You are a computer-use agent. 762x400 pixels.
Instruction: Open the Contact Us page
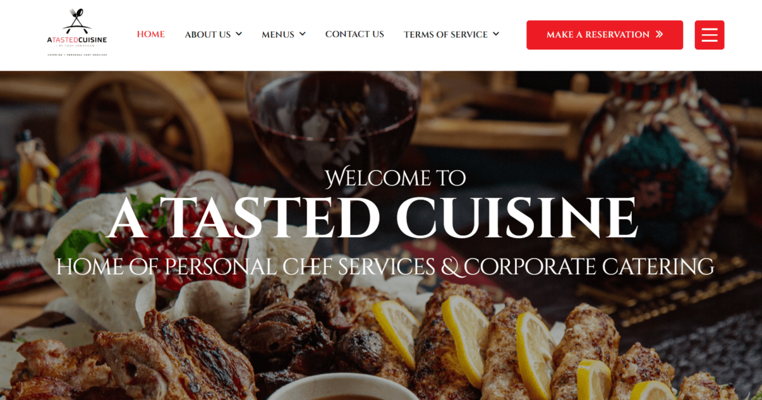pyautogui.click(x=354, y=34)
